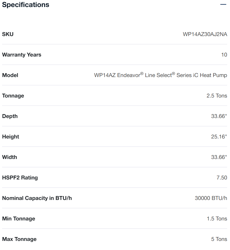The height and width of the screenshot is (250, 230).
Task: Click the SKU row label
Action: click(x=8, y=34)
